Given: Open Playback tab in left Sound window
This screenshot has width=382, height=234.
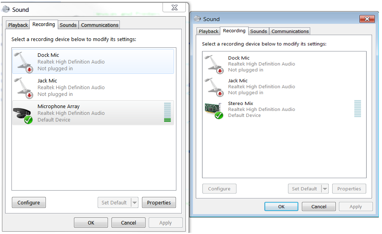Looking at the screenshot, I should click(x=18, y=25).
